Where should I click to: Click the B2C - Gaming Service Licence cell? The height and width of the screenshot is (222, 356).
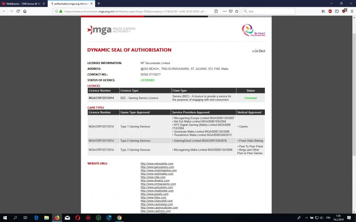[x=145, y=98]
